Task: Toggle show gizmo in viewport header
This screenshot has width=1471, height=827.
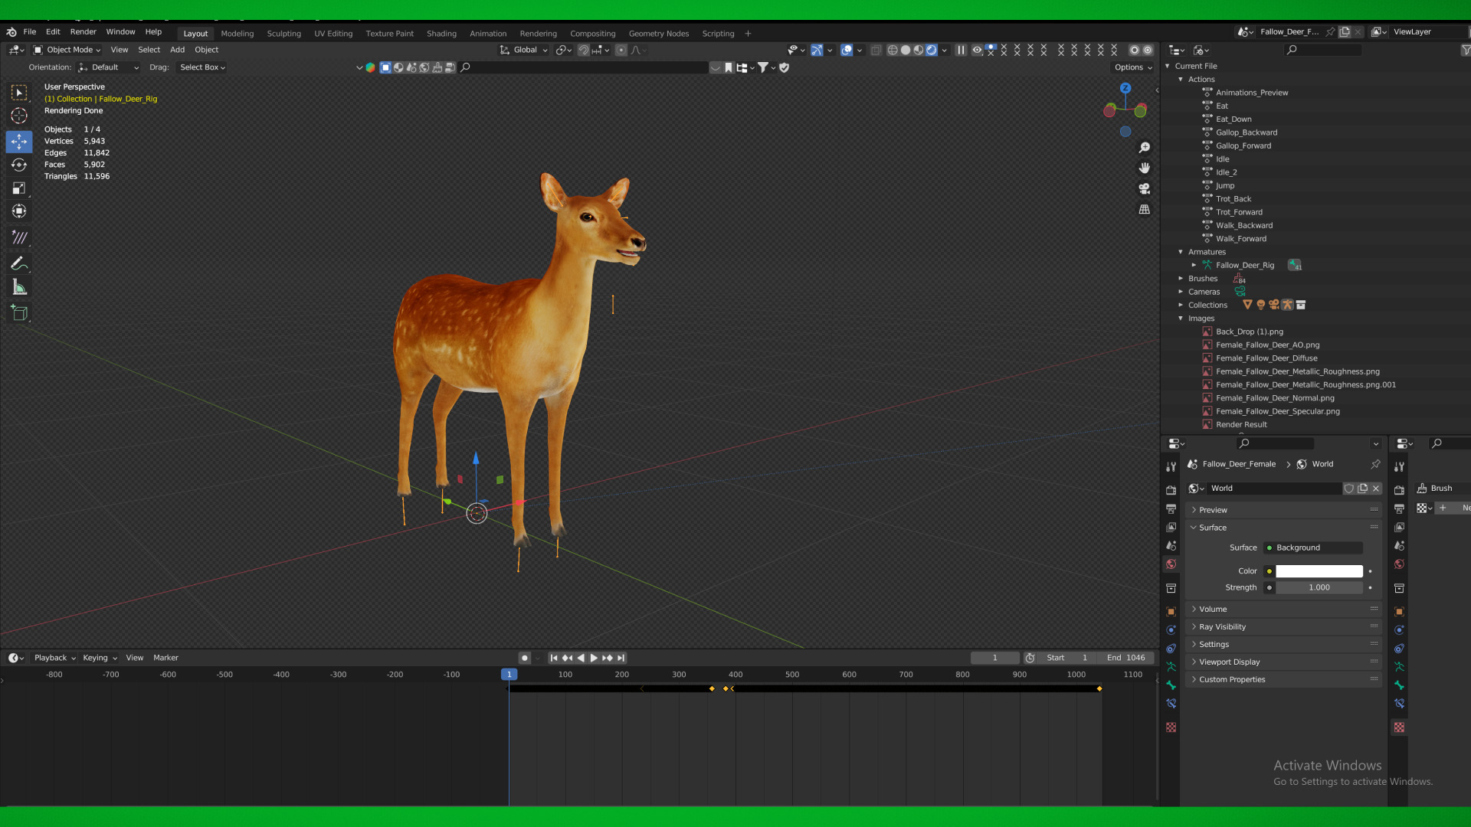Action: [x=817, y=50]
